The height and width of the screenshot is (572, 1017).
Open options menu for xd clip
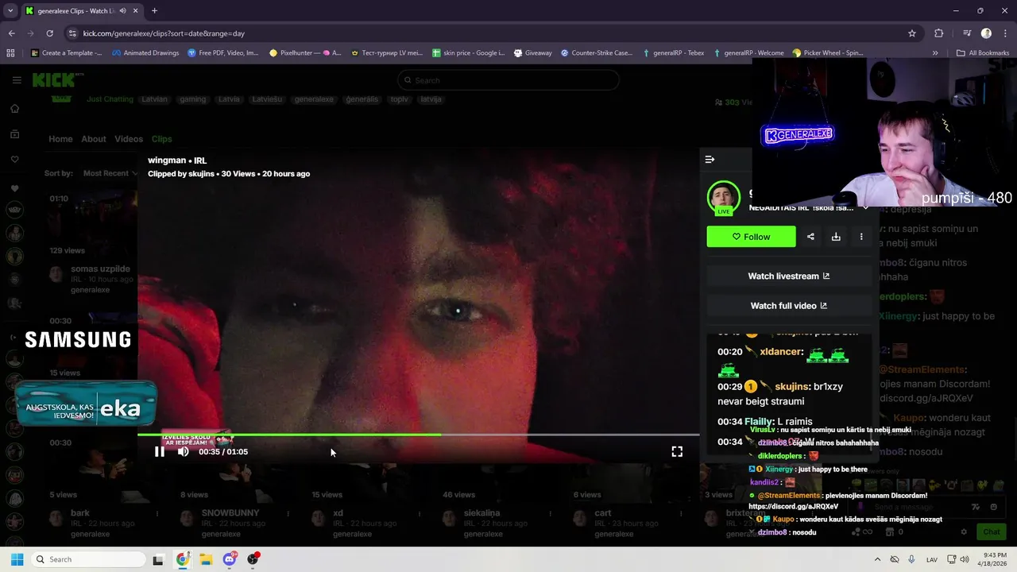(419, 514)
